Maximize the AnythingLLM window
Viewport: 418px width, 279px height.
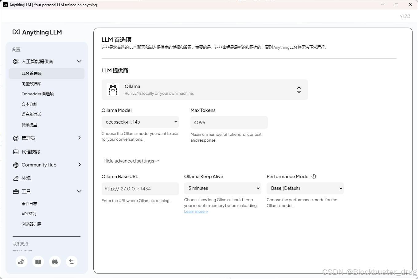(x=397, y=5)
